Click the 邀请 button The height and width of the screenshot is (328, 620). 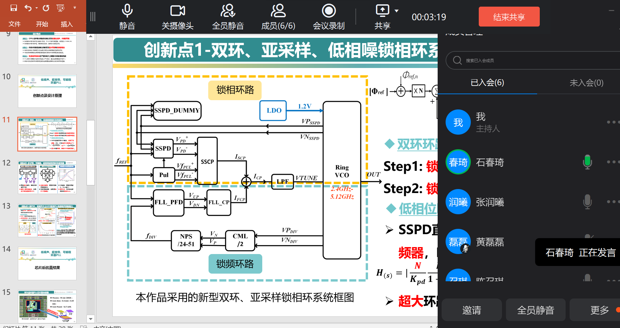pos(471,310)
